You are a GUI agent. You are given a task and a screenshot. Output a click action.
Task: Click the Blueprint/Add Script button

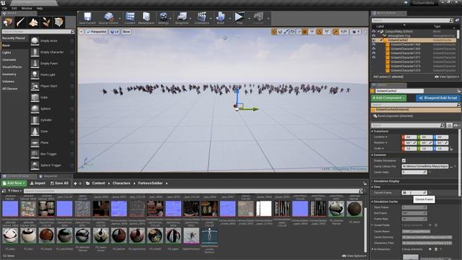tap(438, 98)
